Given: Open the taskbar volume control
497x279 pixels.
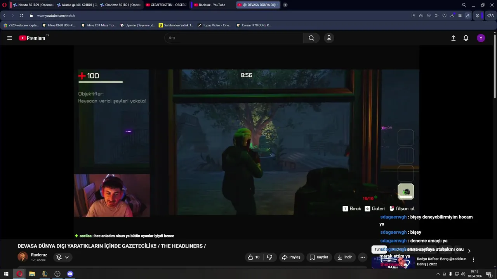Looking at the screenshot, I should coord(463,274).
